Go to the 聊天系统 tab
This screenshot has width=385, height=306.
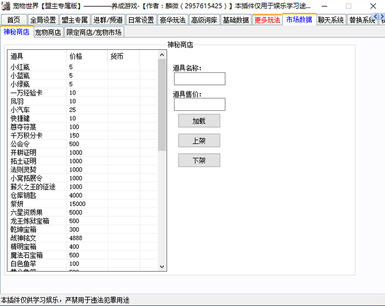330,20
